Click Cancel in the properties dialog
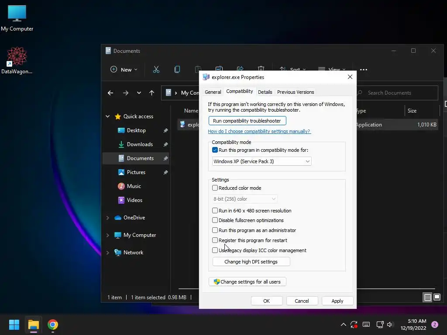Image resolution: width=447 pixels, height=335 pixels. [302, 301]
